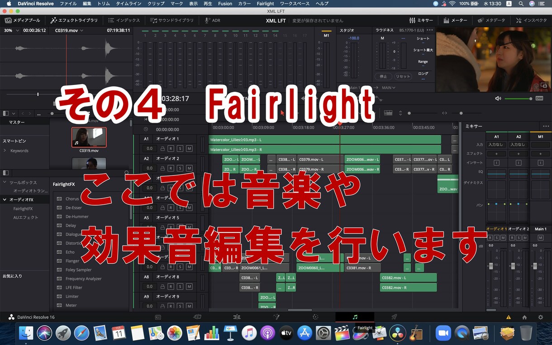Viewport: 552px width, 345px height.
Task: Expand the Keywords smart bin
Action: [5, 151]
